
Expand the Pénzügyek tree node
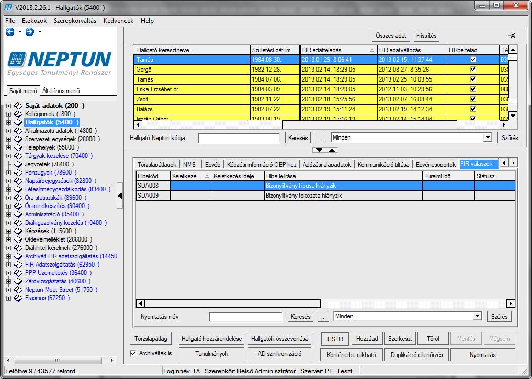(x=8, y=173)
